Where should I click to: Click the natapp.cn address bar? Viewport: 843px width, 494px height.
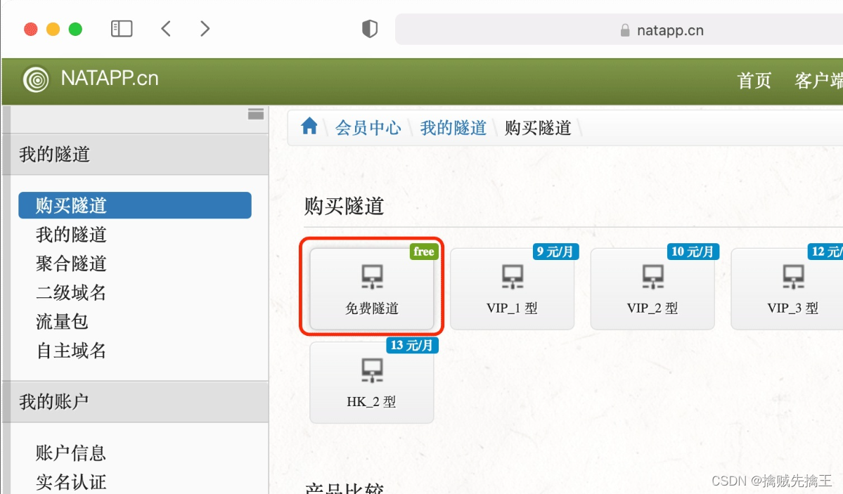619,30
